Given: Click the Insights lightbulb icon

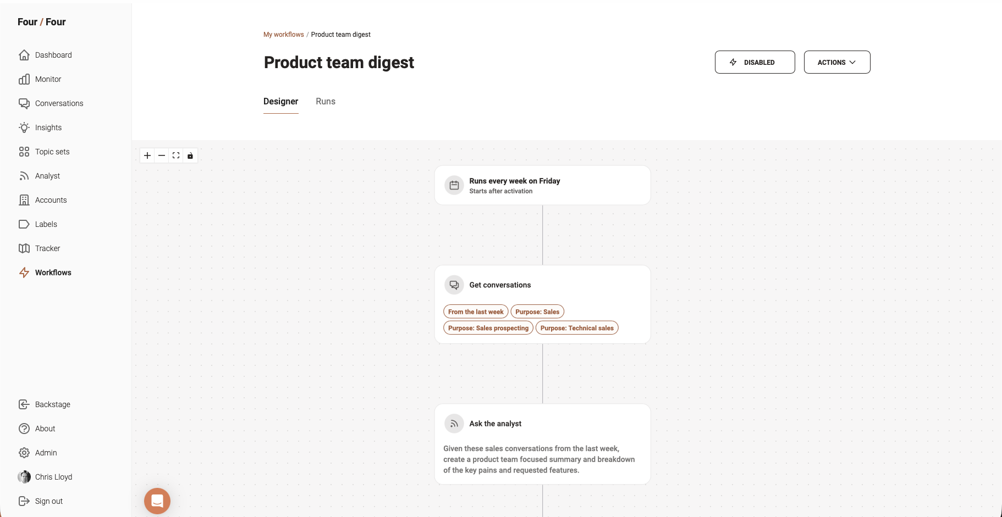Looking at the screenshot, I should pos(24,127).
